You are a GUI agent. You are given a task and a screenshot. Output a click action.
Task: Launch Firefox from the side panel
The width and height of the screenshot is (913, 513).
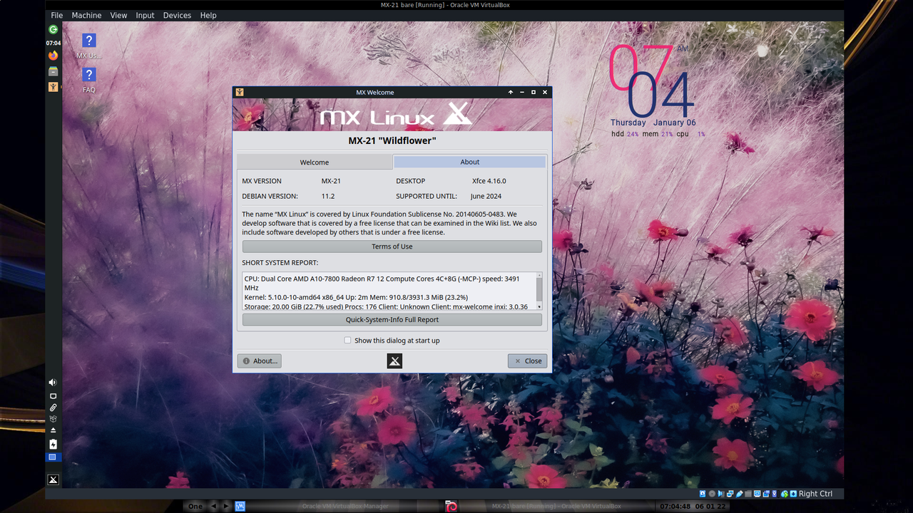(53, 56)
